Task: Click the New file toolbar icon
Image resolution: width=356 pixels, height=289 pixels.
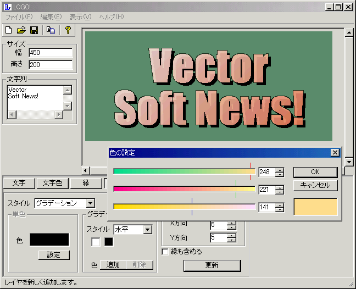Action: [8, 30]
